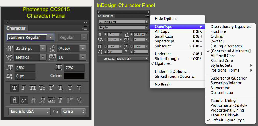Enable All Caps button in Photoshop panel

click(33, 88)
